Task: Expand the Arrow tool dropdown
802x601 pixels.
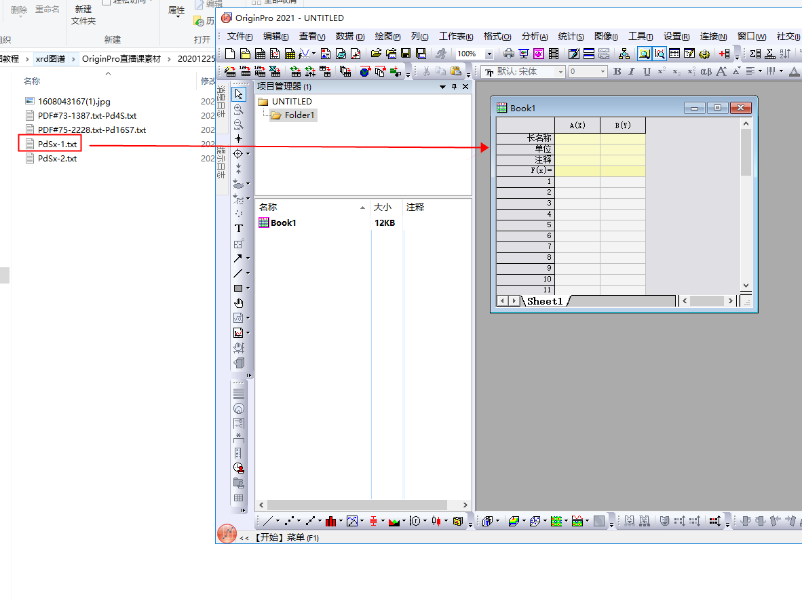Action: [x=248, y=258]
